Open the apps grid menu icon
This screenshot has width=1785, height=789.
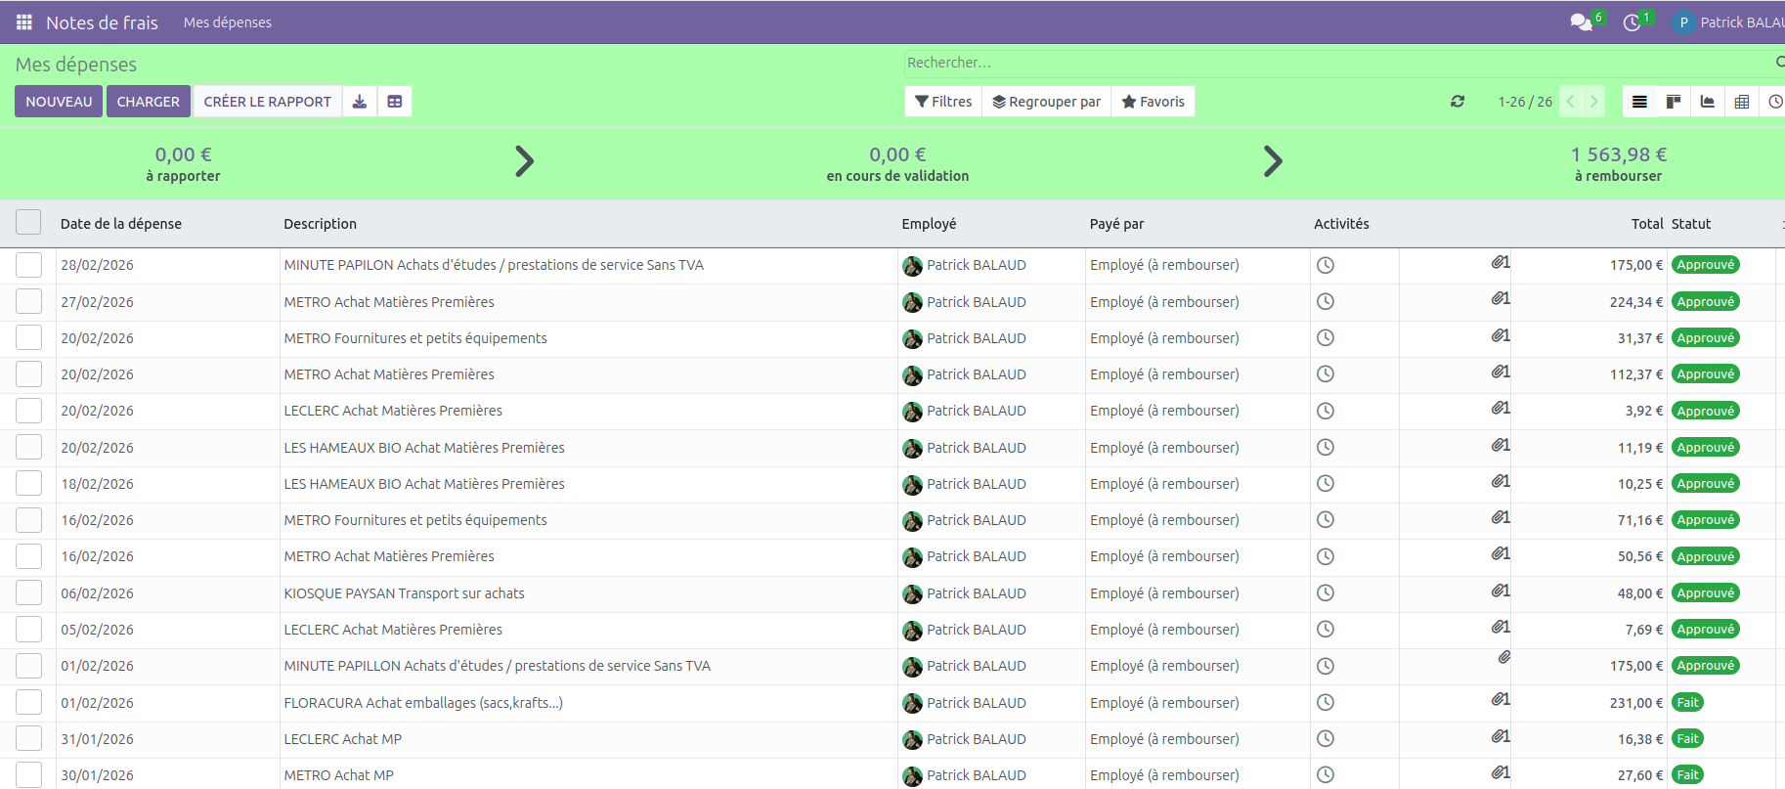pyautogui.click(x=24, y=22)
